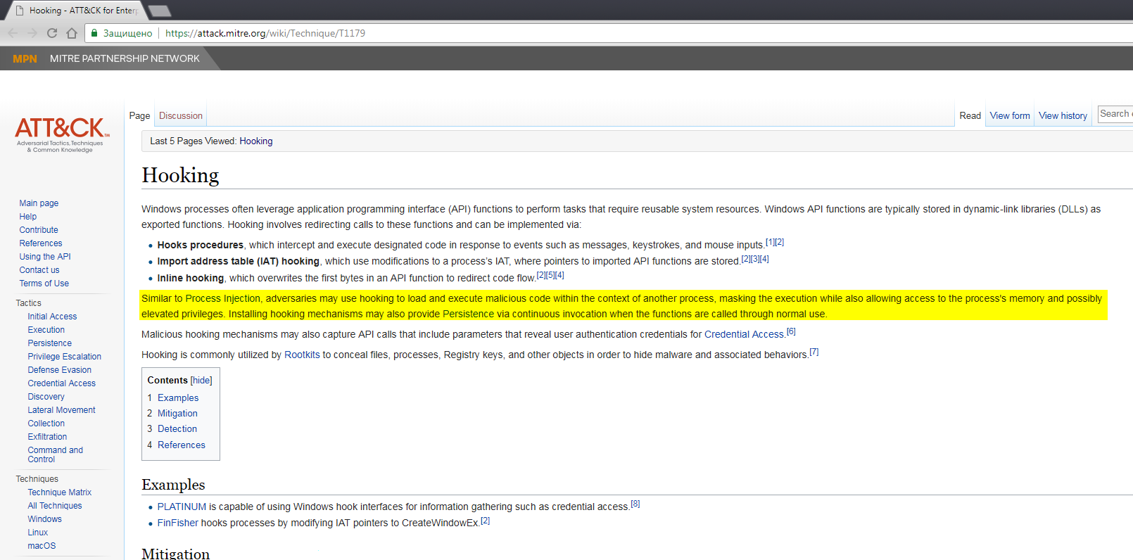Image resolution: width=1133 pixels, height=560 pixels.
Task: Click the Tactics sidebar heading
Action: (x=29, y=303)
